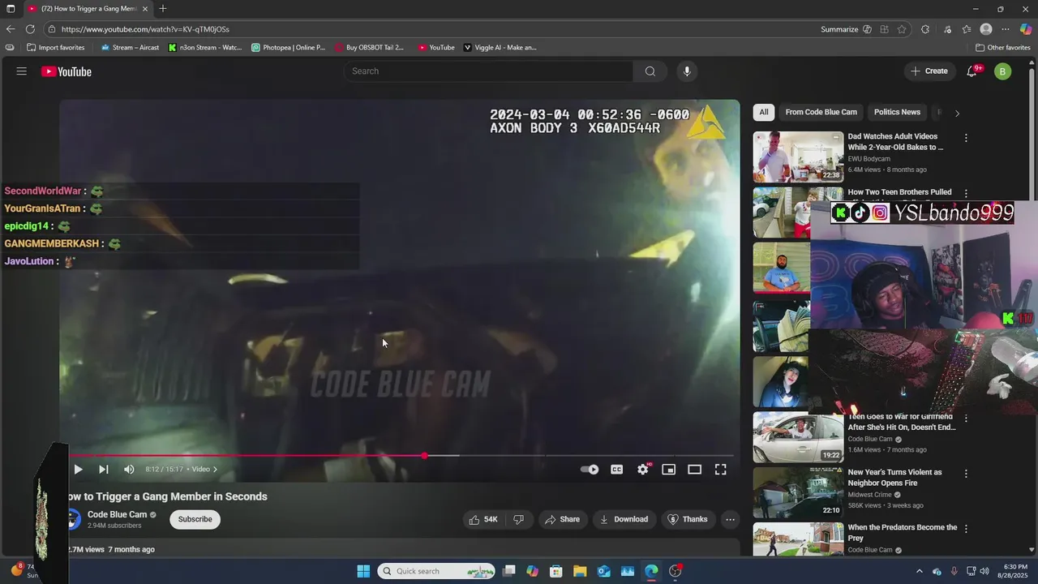Screen dimensions: 1038x584
Task: Refresh the browser page
Action: pos(30,29)
